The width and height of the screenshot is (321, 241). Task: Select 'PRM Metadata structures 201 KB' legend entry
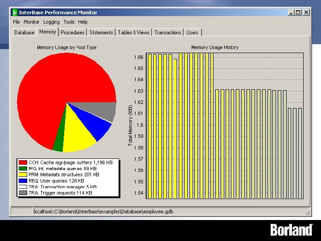(64, 175)
